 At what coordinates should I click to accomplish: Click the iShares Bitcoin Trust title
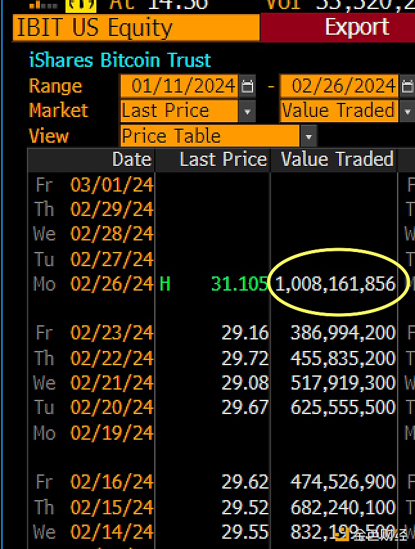[x=120, y=60]
